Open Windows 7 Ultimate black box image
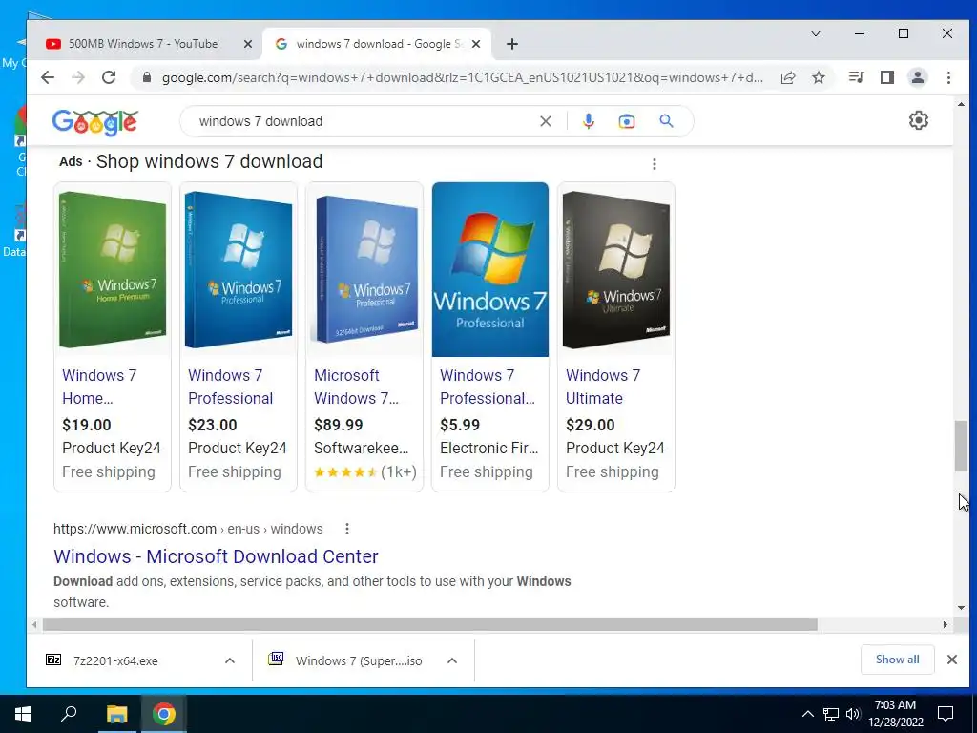Image resolution: width=977 pixels, height=733 pixels. 616,269
